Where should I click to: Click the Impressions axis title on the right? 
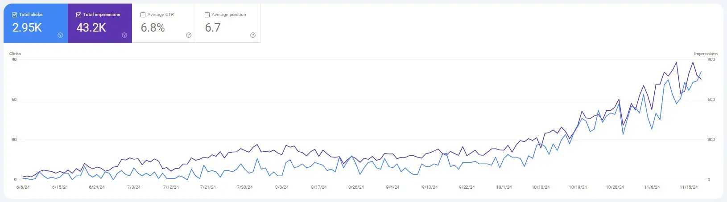(x=706, y=53)
